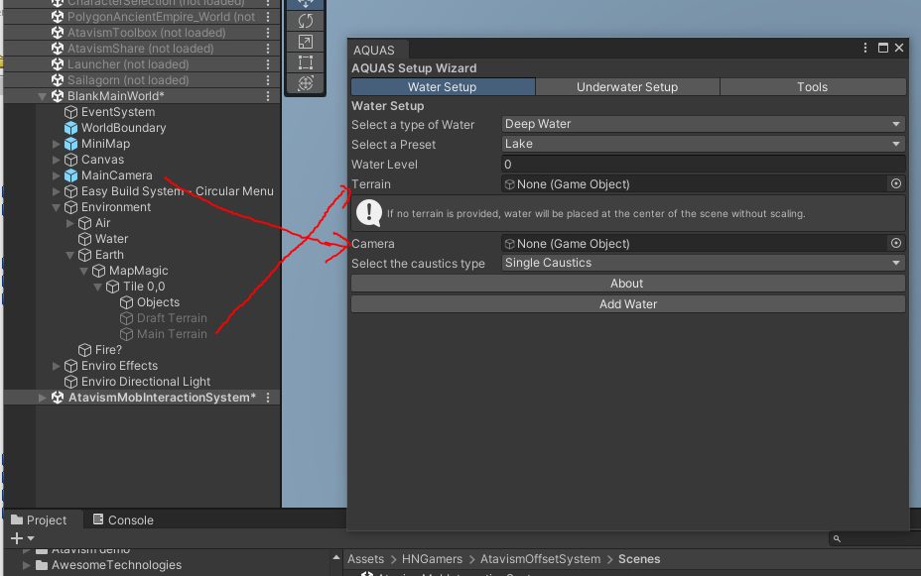
Task: Collapse the Earth object
Action: coord(69,255)
